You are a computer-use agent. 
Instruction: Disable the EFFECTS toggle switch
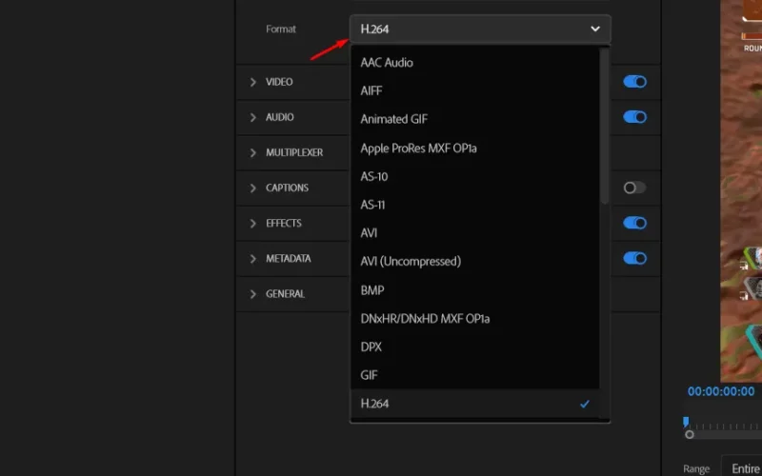(634, 223)
